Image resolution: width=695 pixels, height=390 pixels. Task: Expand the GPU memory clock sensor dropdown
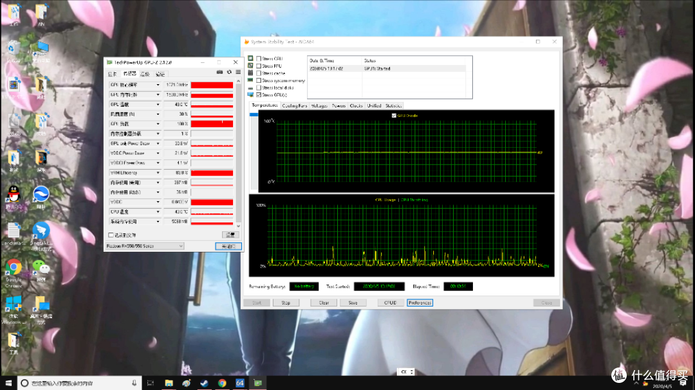158,94
